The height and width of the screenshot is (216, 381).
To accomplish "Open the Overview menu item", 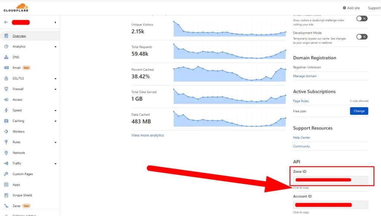I will coord(19,36).
